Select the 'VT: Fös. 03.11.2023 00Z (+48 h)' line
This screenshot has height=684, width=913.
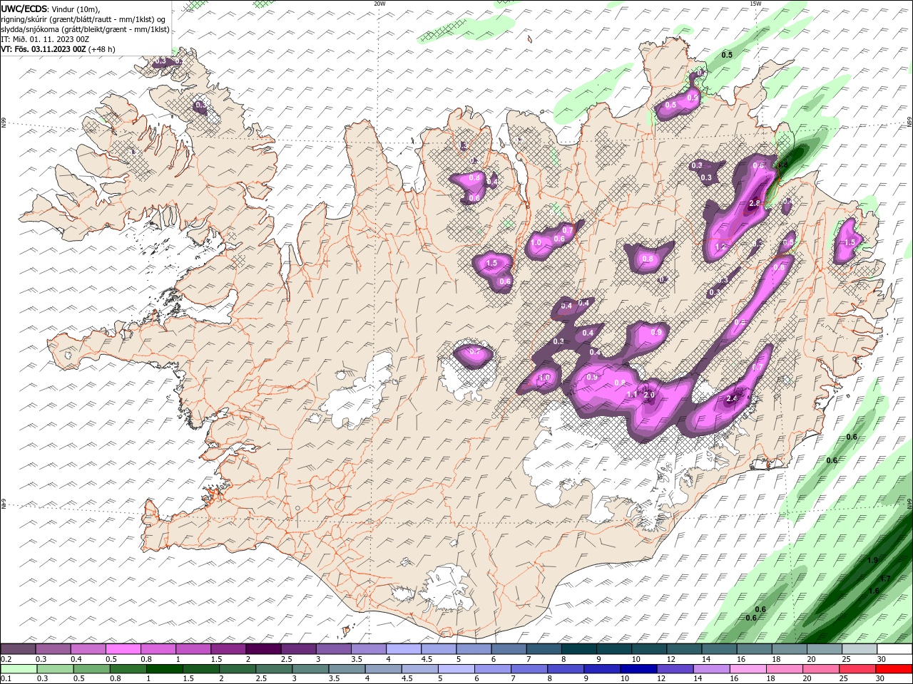(58, 49)
